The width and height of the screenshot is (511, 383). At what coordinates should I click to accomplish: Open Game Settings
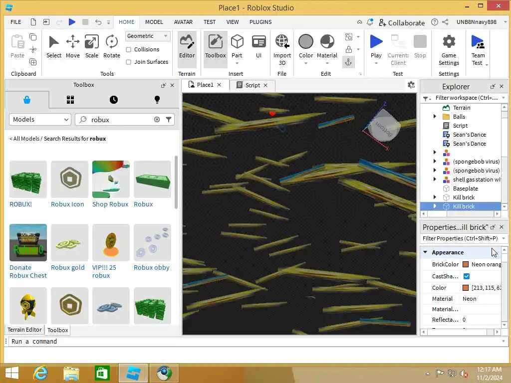(449, 50)
